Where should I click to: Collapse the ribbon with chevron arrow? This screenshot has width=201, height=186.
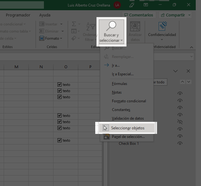(191, 47)
